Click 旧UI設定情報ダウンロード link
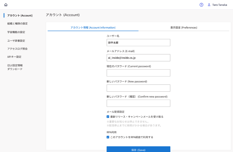The width and height of the screenshot is (233, 152). point(15,67)
